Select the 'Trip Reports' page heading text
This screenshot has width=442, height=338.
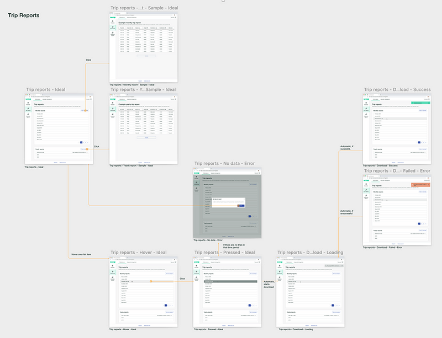24,15
